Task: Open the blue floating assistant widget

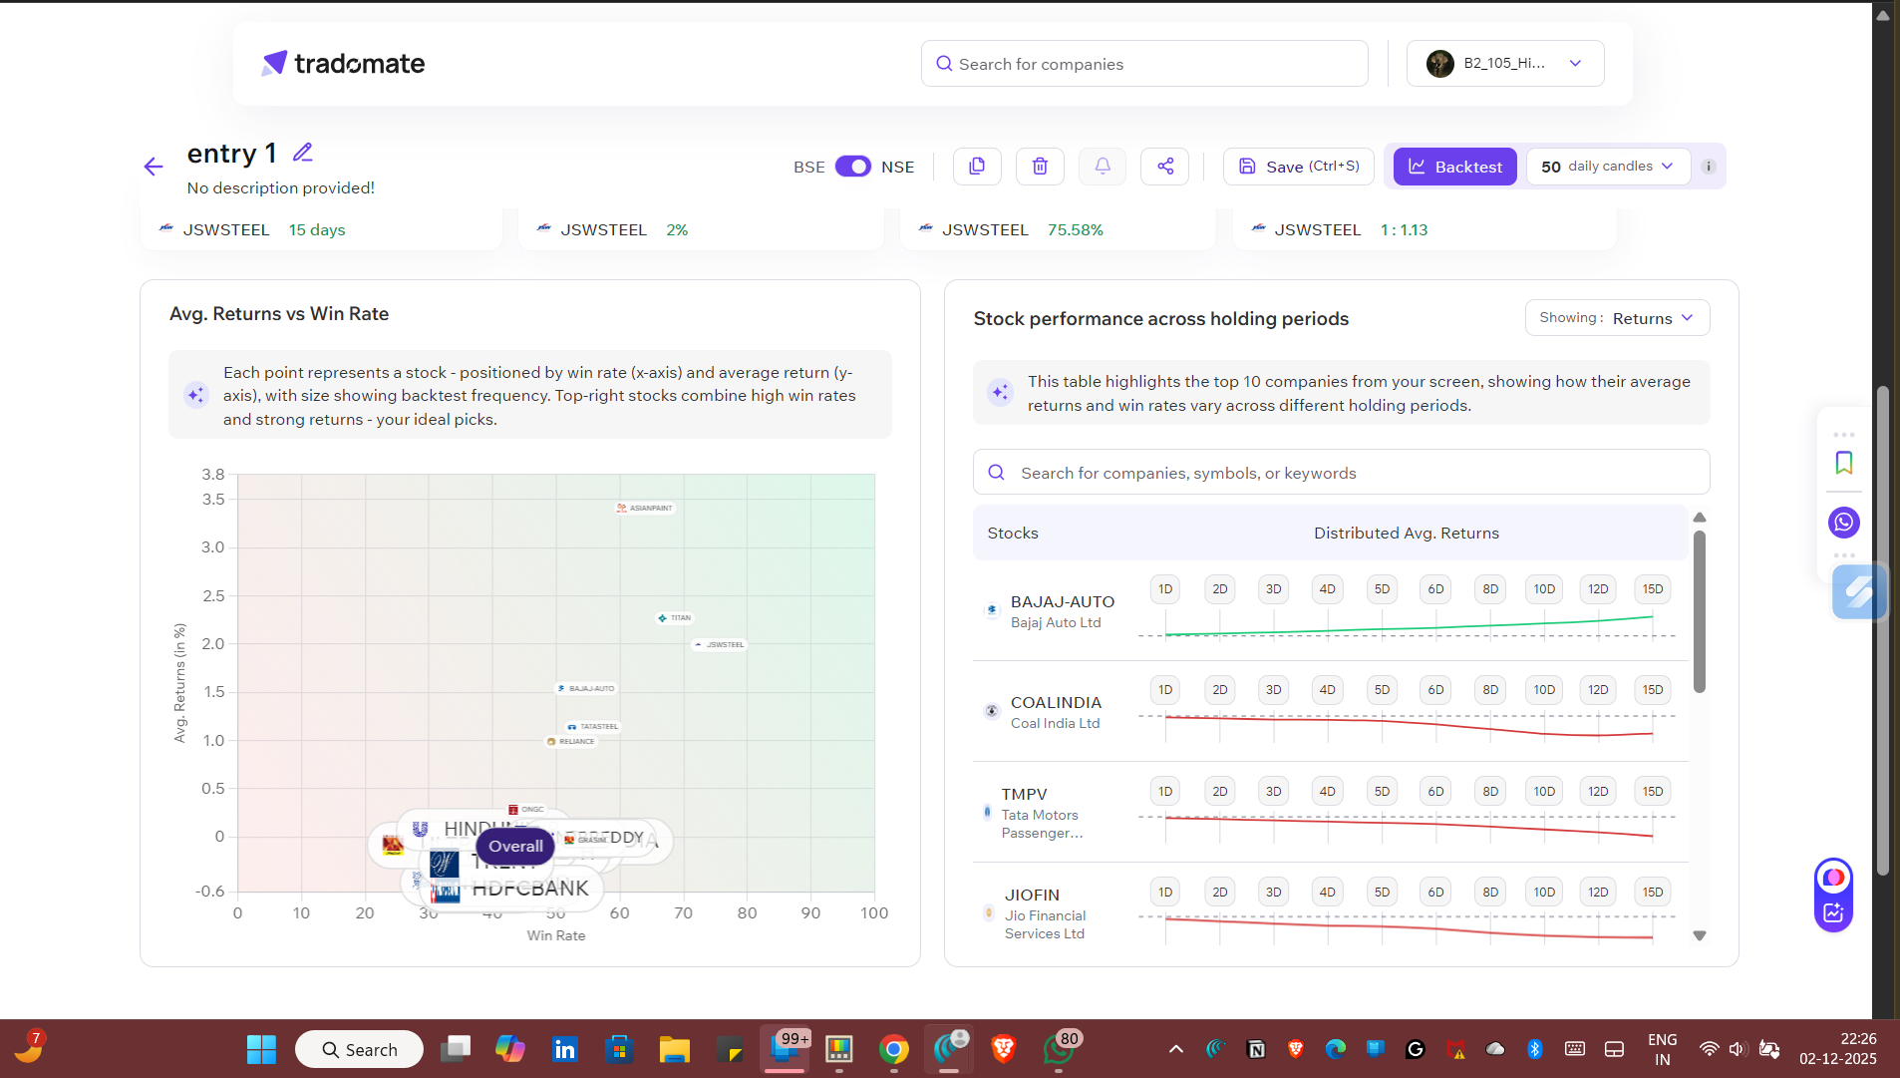Action: (1859, 592)
